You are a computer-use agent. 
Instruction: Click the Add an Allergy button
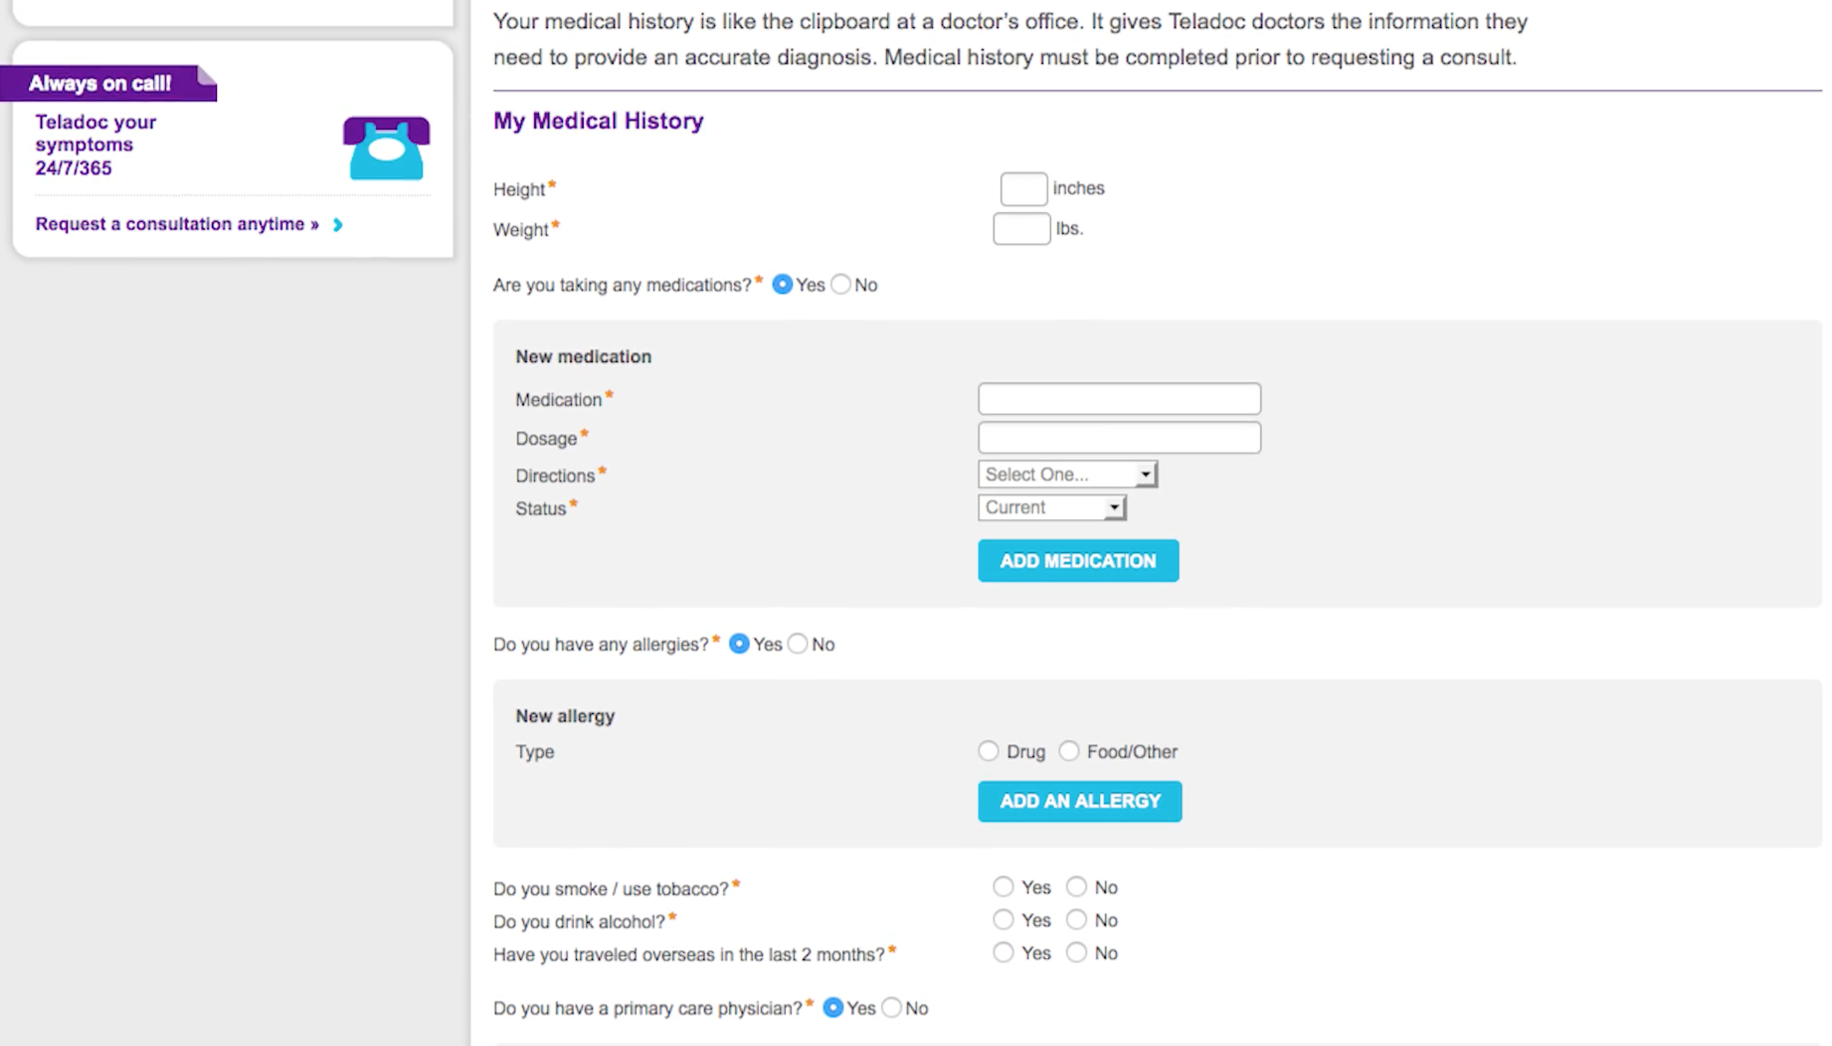tap(1079, 801)
